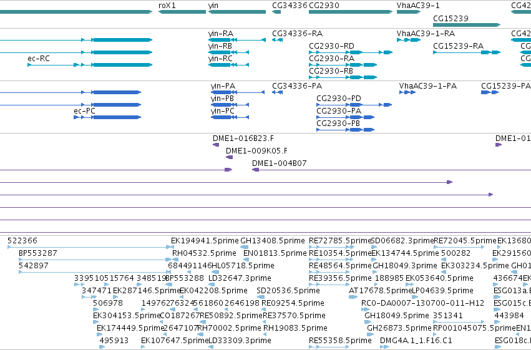Click the yin-PC protein label
This screenshot has height=350, width=531.
tap(223, 111)
